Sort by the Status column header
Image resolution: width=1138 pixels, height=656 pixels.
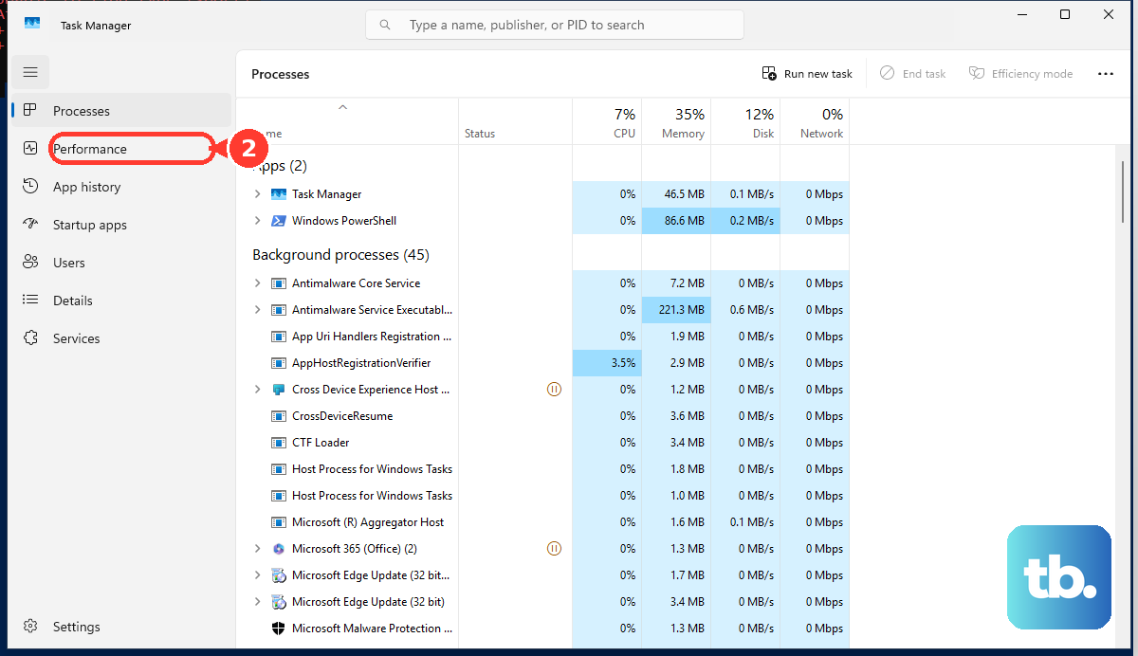click(516, 122)
